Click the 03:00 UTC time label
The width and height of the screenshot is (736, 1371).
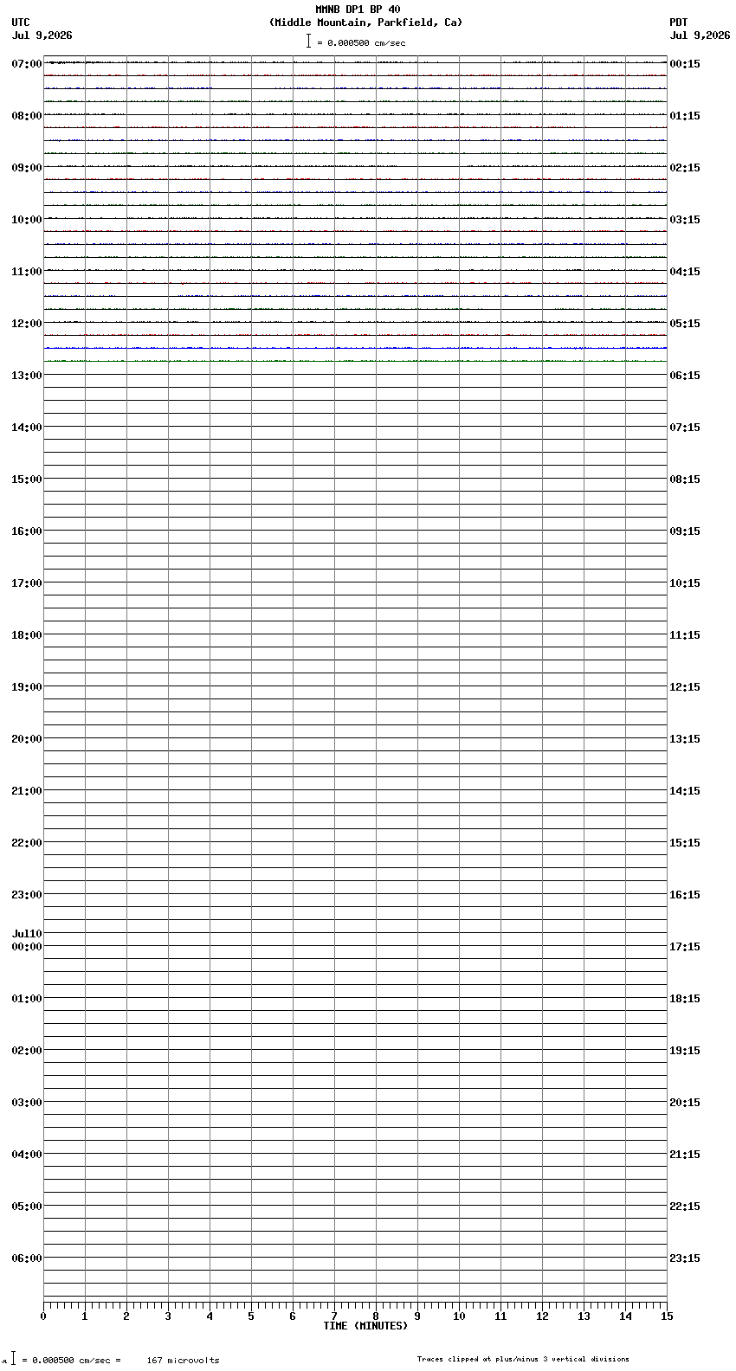pos(27,1103)
